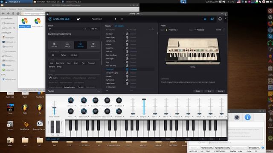The width and height of the screenshot is (273, 153).
Task: Click into the Search input field
Action: point(67,28)
